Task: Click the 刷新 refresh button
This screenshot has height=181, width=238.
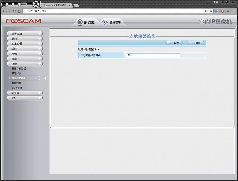Action: [x=195, y=43]
